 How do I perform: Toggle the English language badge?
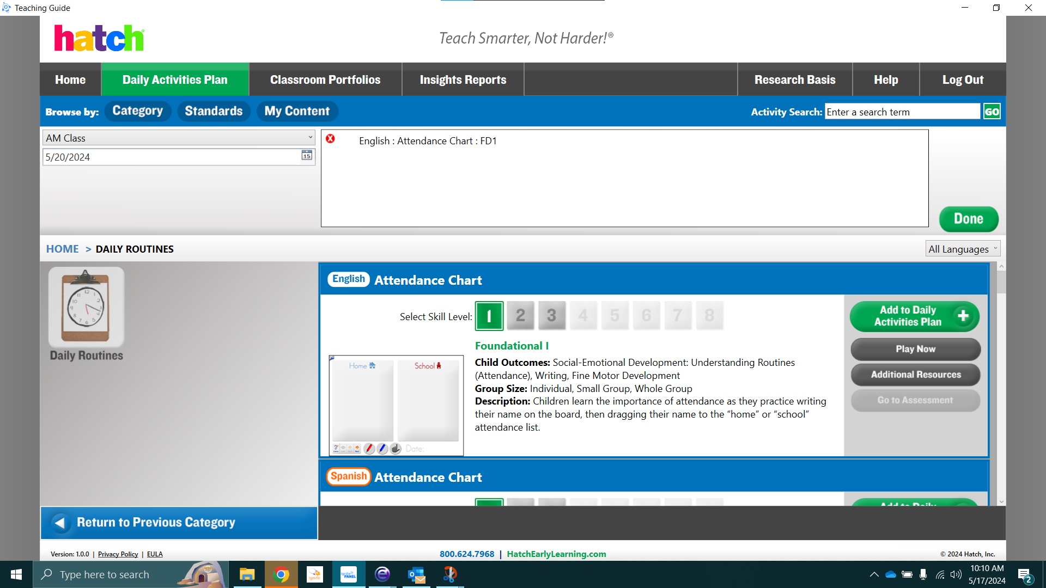[x=348, y=279]
